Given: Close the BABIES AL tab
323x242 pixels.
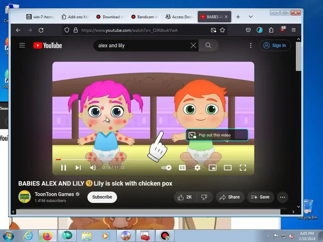Looking at the screenshot, I should (226, 17).
